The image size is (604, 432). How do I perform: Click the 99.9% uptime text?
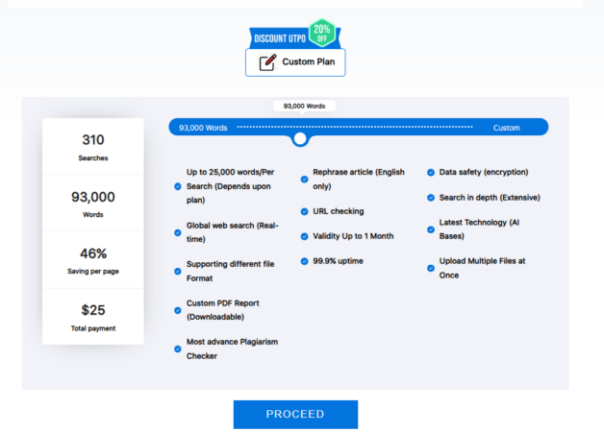tap(338, 261)
